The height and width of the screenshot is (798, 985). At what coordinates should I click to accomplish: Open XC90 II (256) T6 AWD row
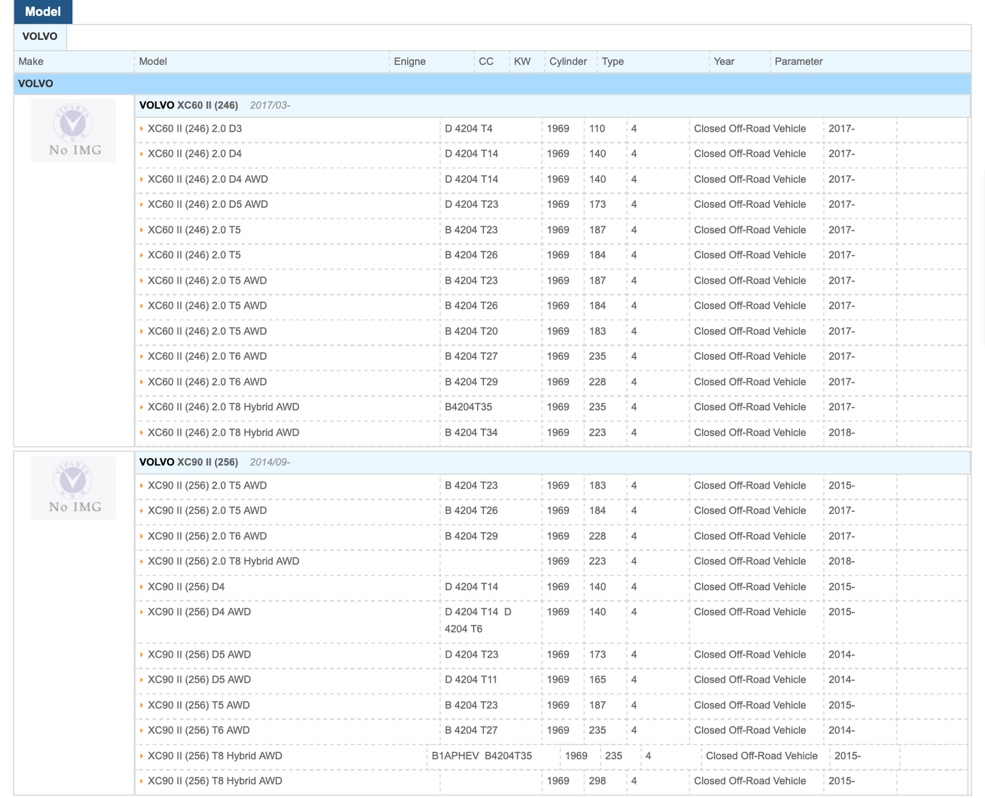tap(551, 731)
